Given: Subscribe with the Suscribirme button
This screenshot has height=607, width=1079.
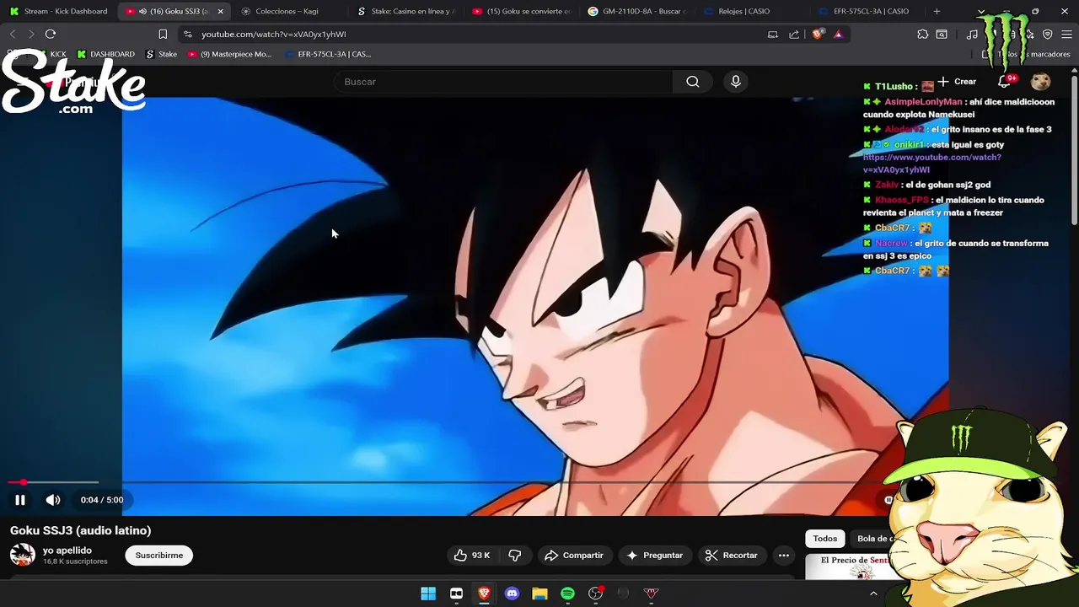Looking at the screenshot, I should click(159, 555).
